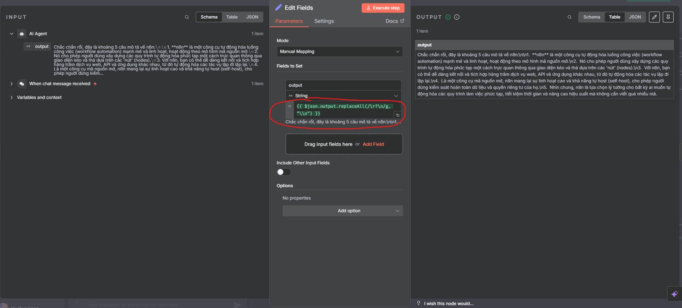The height and width of the screenshot is (308, 682).
Task: Open the Add option dropdown
Action: 342,211
